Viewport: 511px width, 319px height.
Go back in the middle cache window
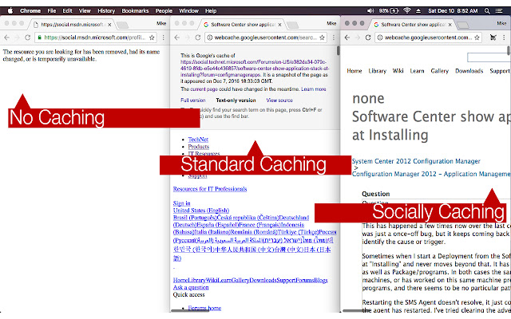177,37
